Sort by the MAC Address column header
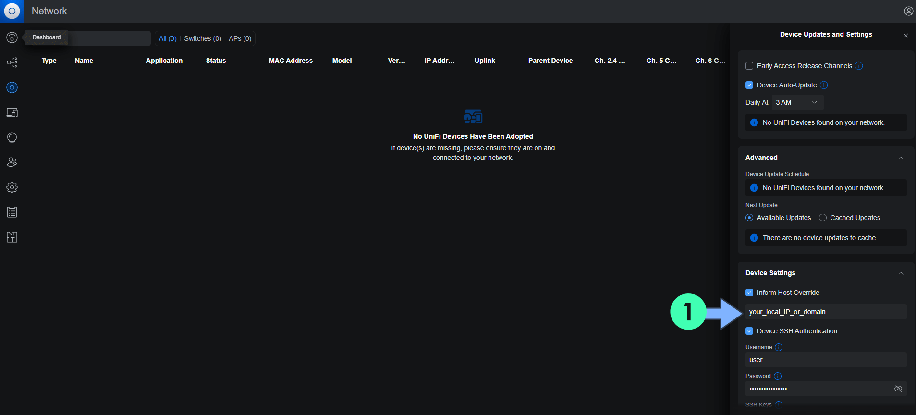The height and width of the screenshot is (415, 916). [x=291, y=61]
